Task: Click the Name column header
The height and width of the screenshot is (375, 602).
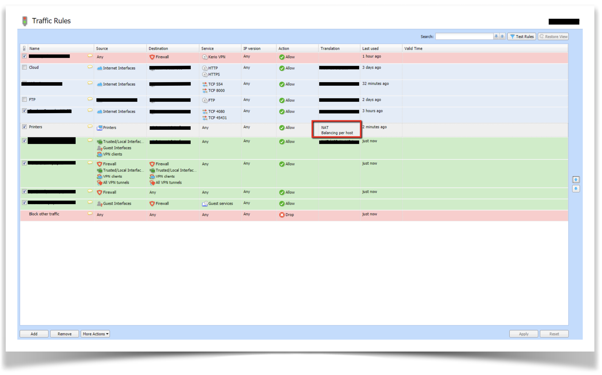Action: 34,48
